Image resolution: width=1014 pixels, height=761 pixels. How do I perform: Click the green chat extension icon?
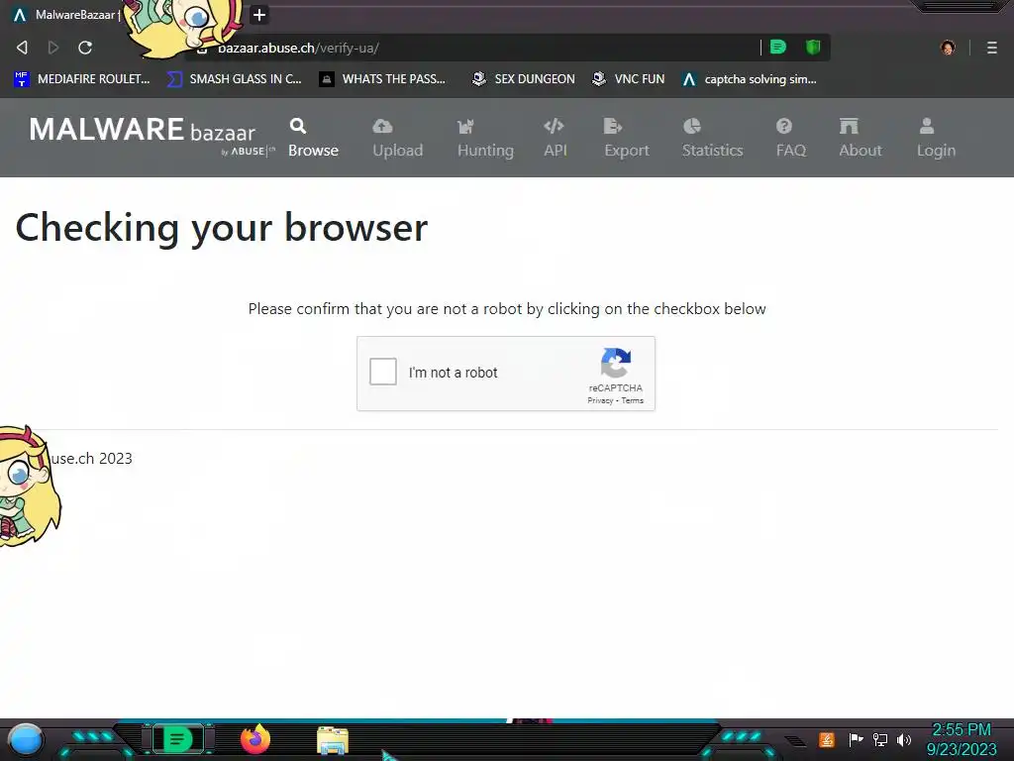[778, 47]
